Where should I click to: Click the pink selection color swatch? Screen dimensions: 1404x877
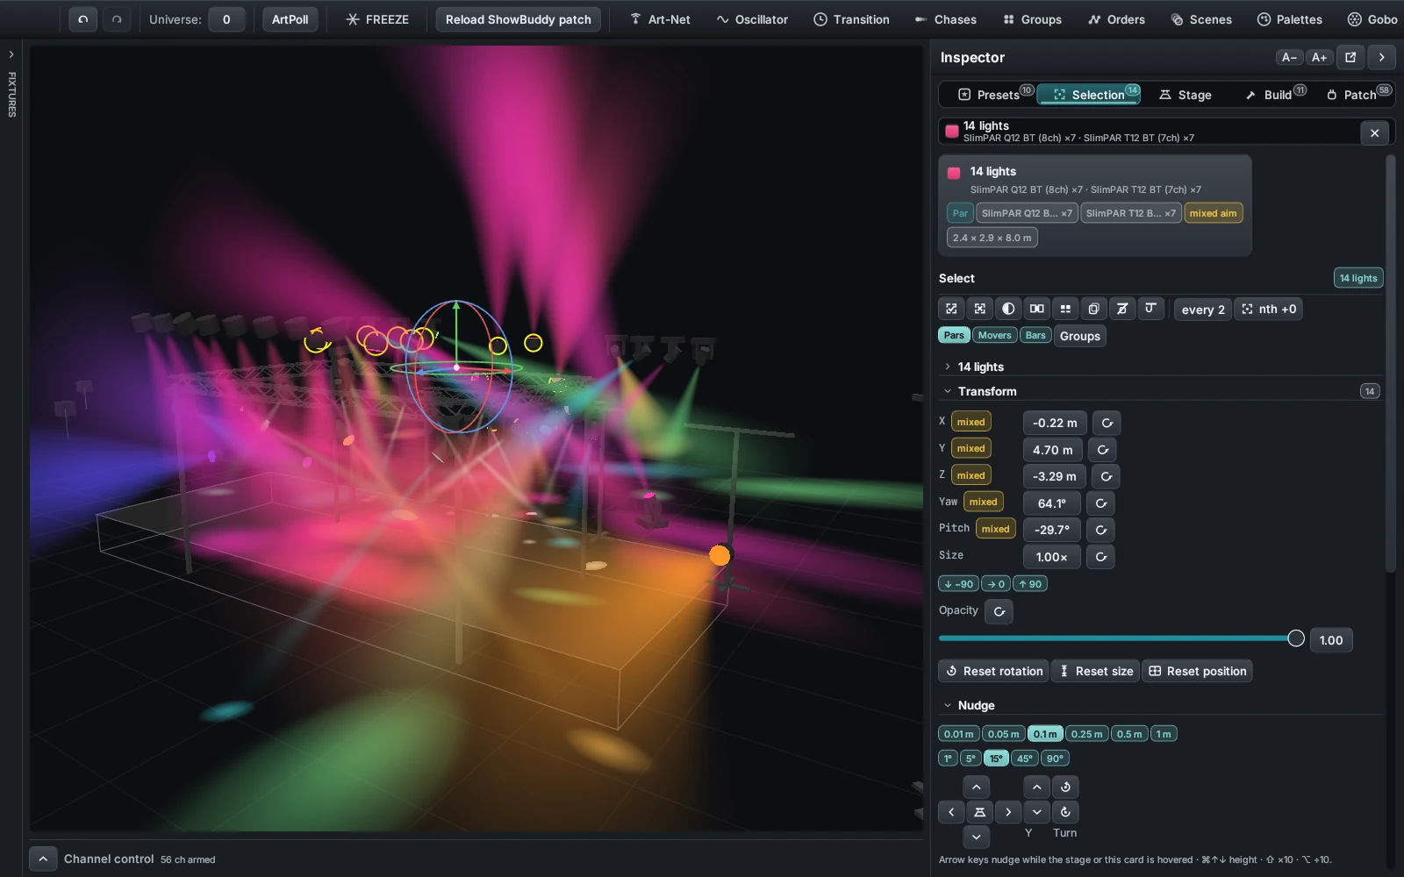954,173
